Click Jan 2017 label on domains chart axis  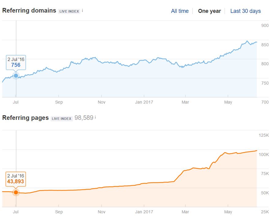coord(144,102)
